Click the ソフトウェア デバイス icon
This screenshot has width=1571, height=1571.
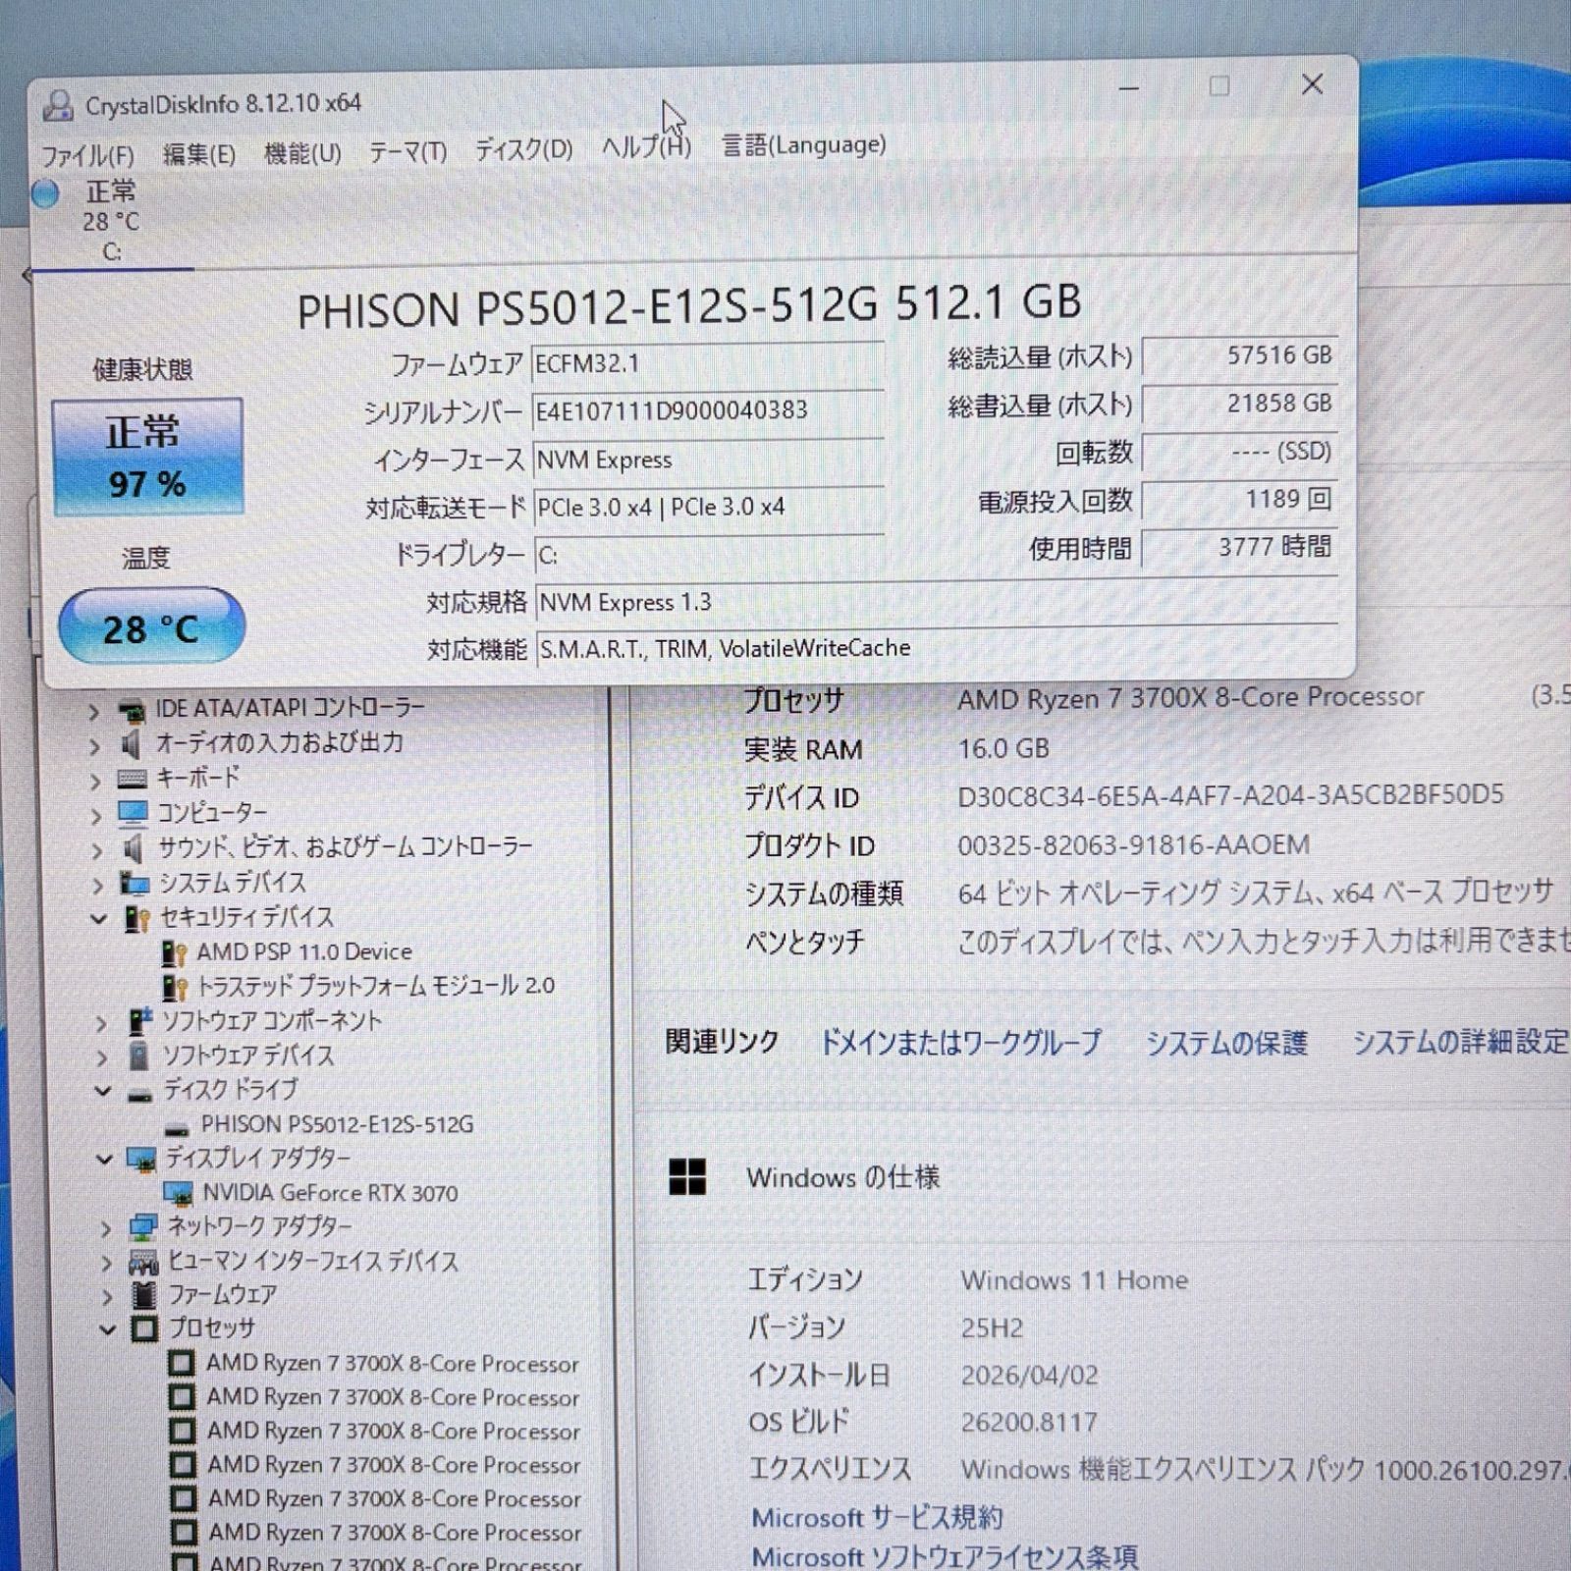coord(139,1056)
